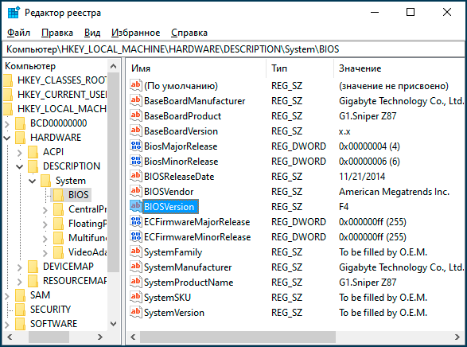
Task: Expand the CentralProcessor key
Action: 45,210
